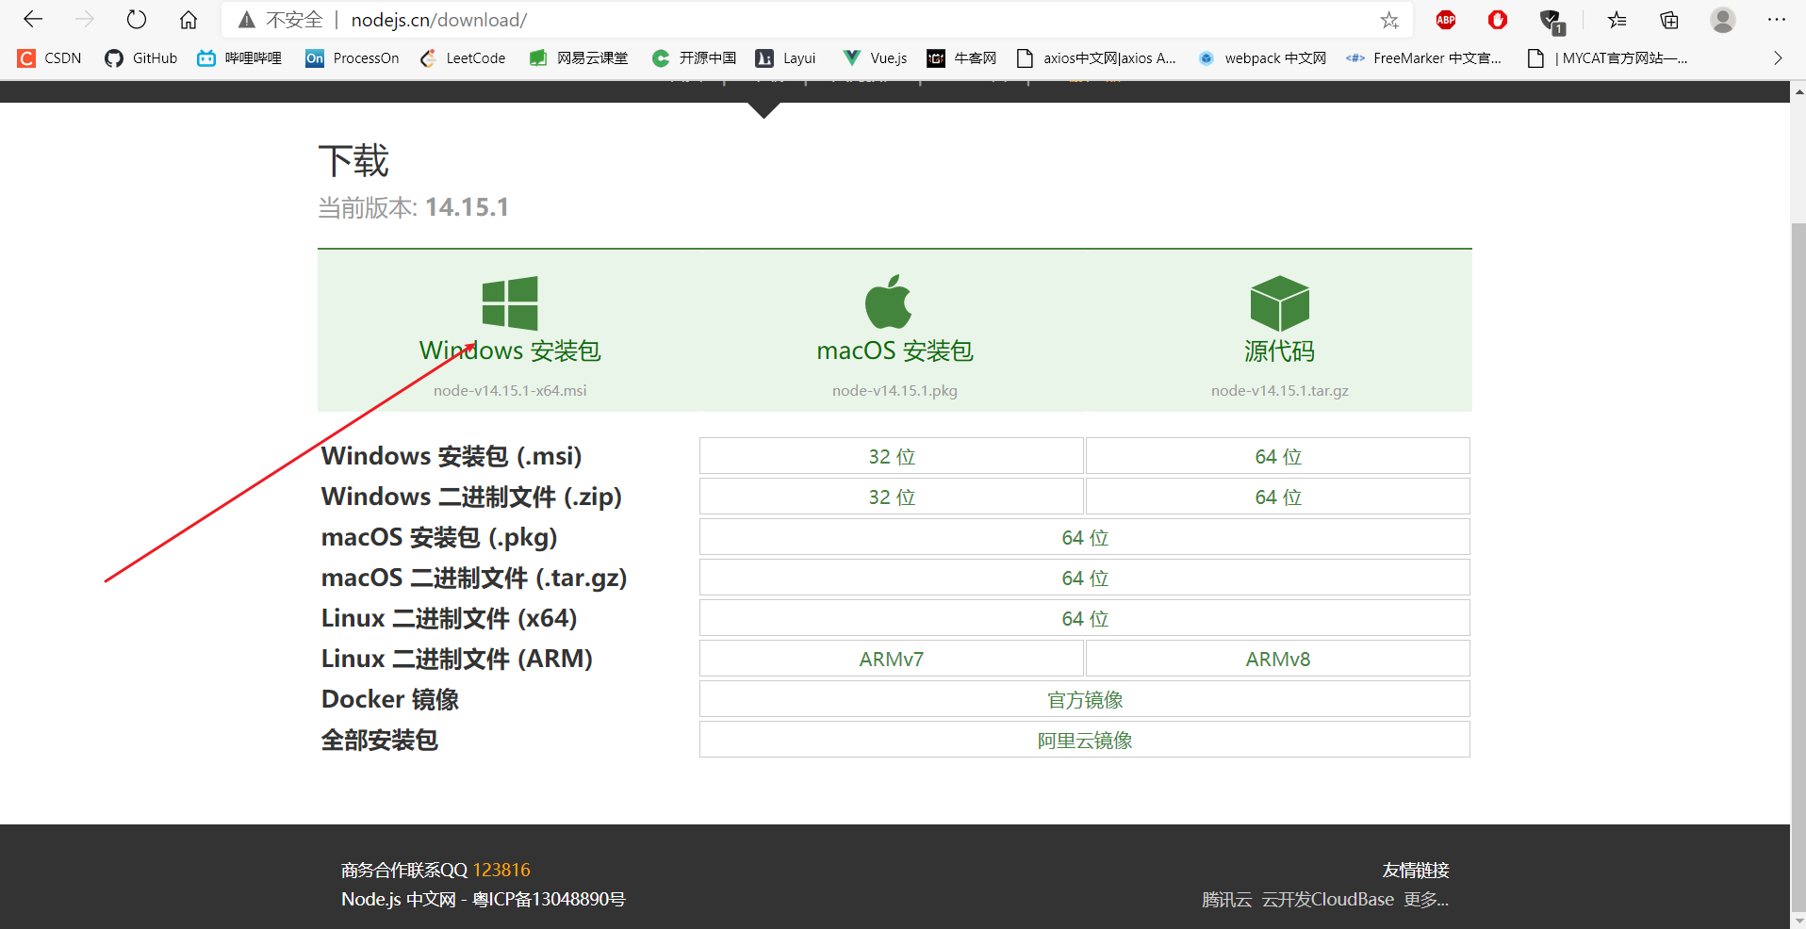
Task: Click the QQ number 123816
Action: coord(501,870)
